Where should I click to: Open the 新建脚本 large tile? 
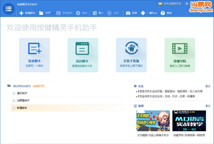click(x=34, y=55)
